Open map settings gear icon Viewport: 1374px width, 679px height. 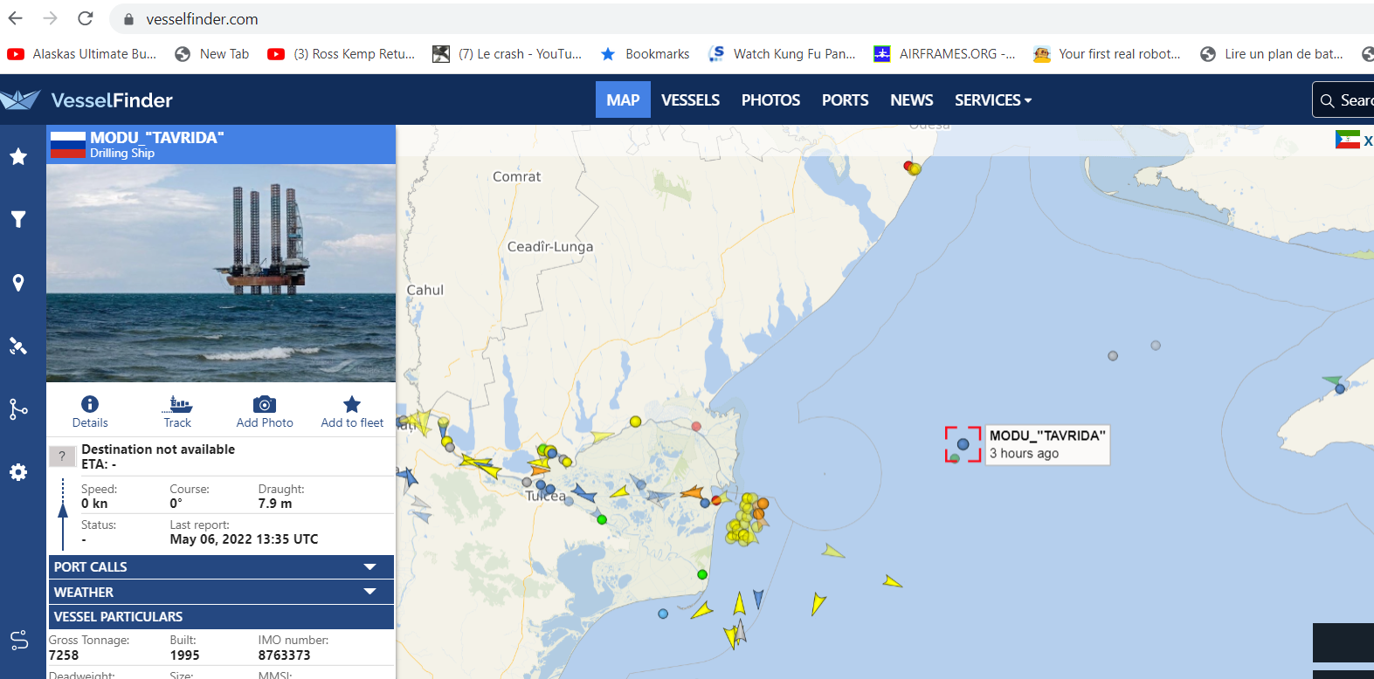pyautogui.click(x=18, y=472)
